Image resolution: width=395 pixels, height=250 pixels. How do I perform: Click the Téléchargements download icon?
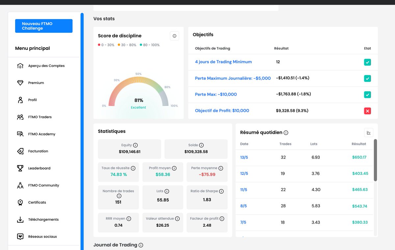pyautogui.click(x=20, y=219)
